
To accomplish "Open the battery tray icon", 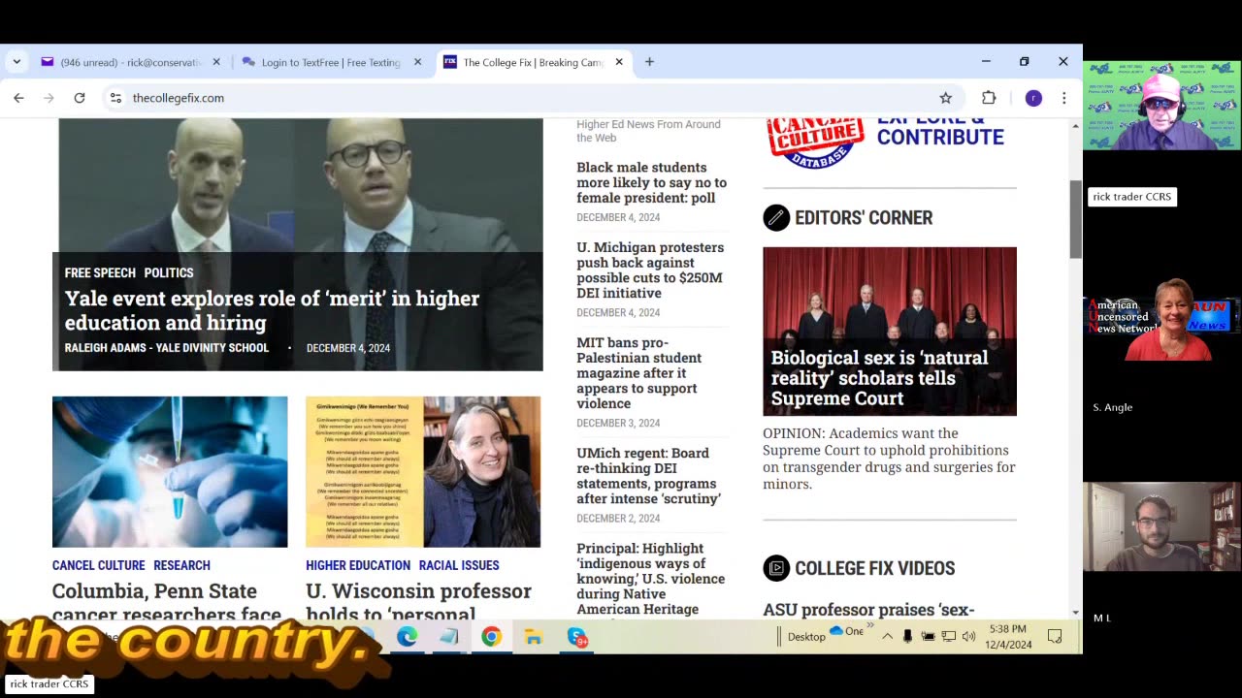I will [x=928, y=637].
